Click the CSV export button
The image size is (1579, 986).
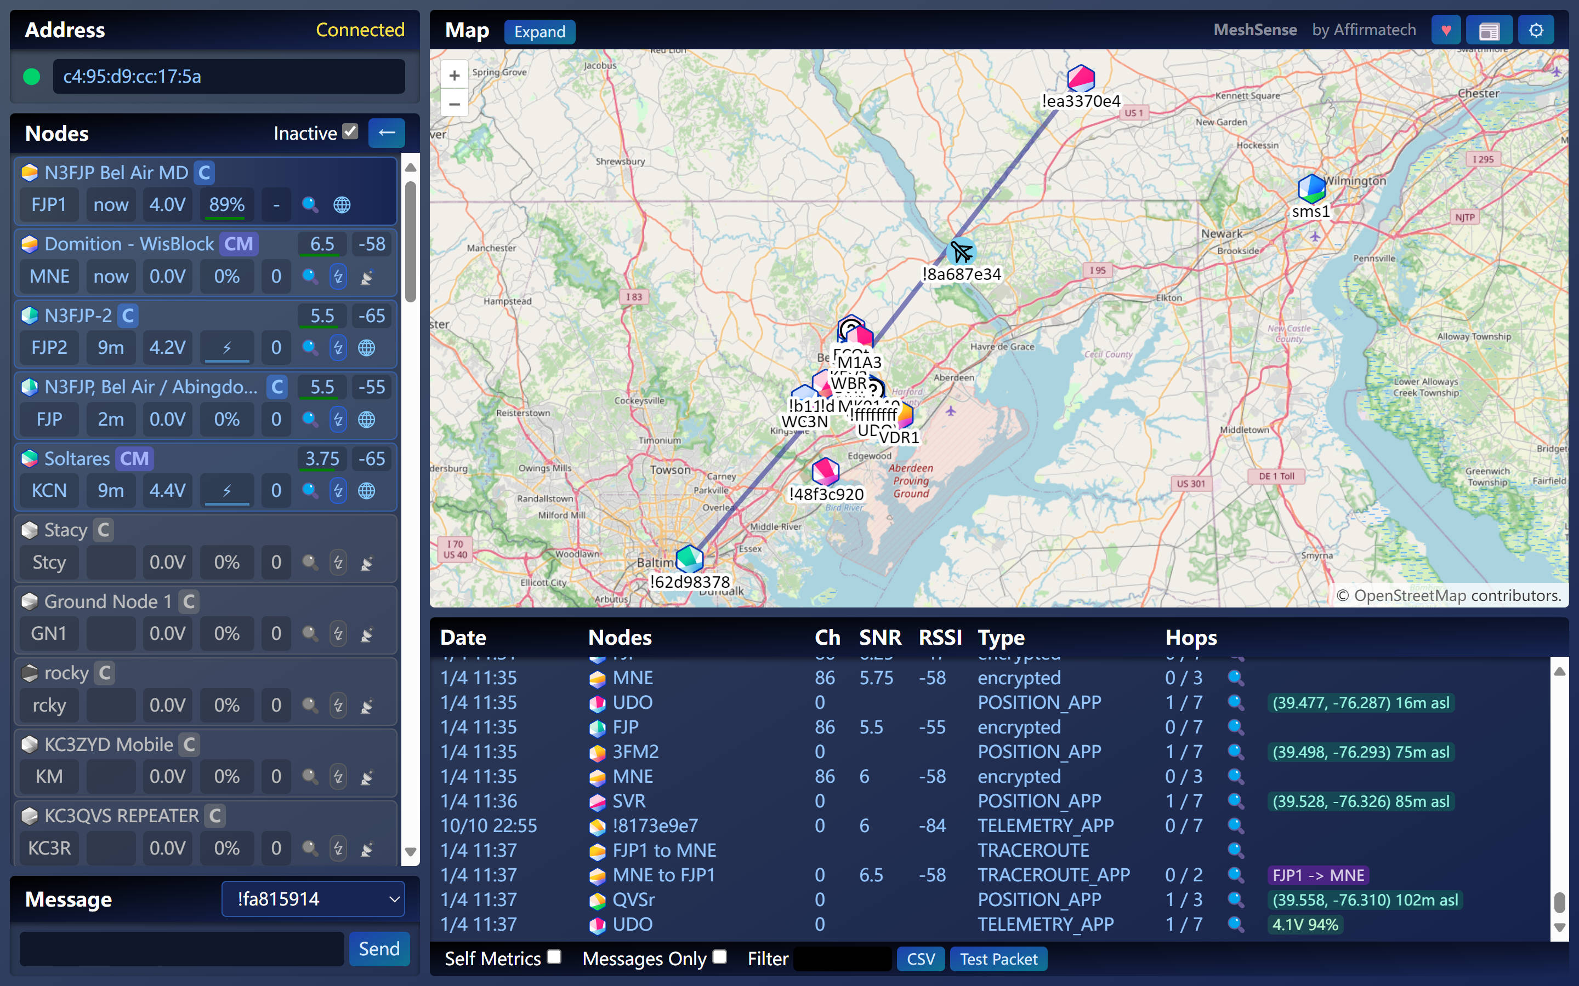tap(920, 959)
